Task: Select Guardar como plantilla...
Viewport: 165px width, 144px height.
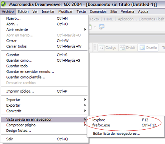Action: pos(44,77)
